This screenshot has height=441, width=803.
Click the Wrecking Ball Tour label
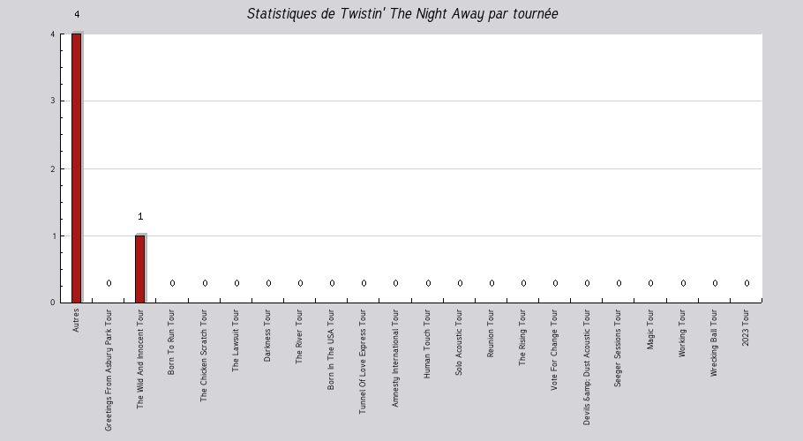[x=713, y=343]
